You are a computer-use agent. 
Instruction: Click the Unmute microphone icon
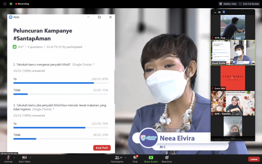point(8,158)
